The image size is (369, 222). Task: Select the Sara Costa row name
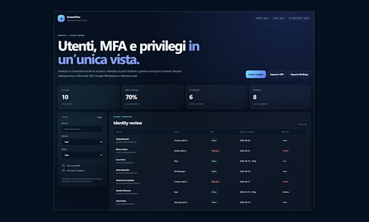[x=121, y=201]
